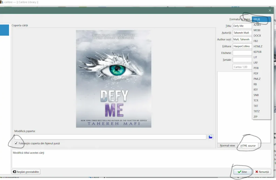Open the HTML source tab

click(248, 146)
